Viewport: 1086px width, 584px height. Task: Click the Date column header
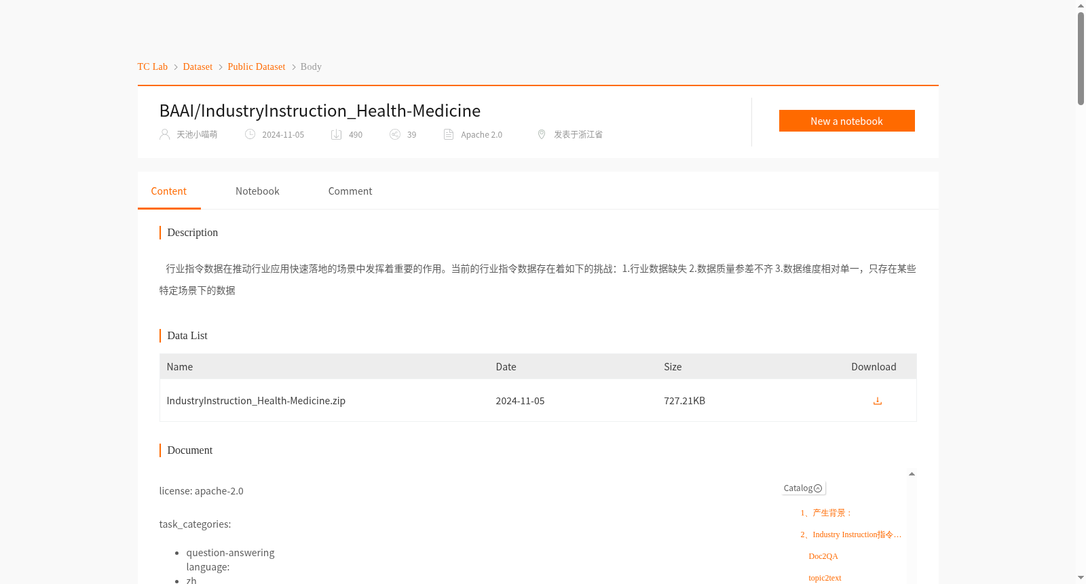tap(506, 367)
